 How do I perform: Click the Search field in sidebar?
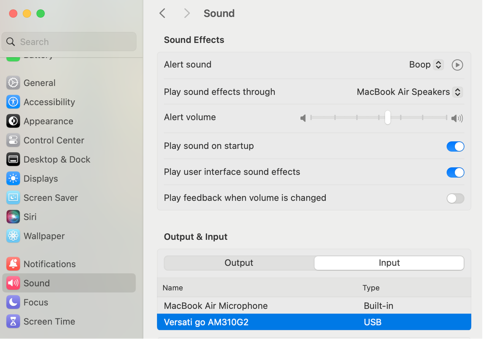72,42
